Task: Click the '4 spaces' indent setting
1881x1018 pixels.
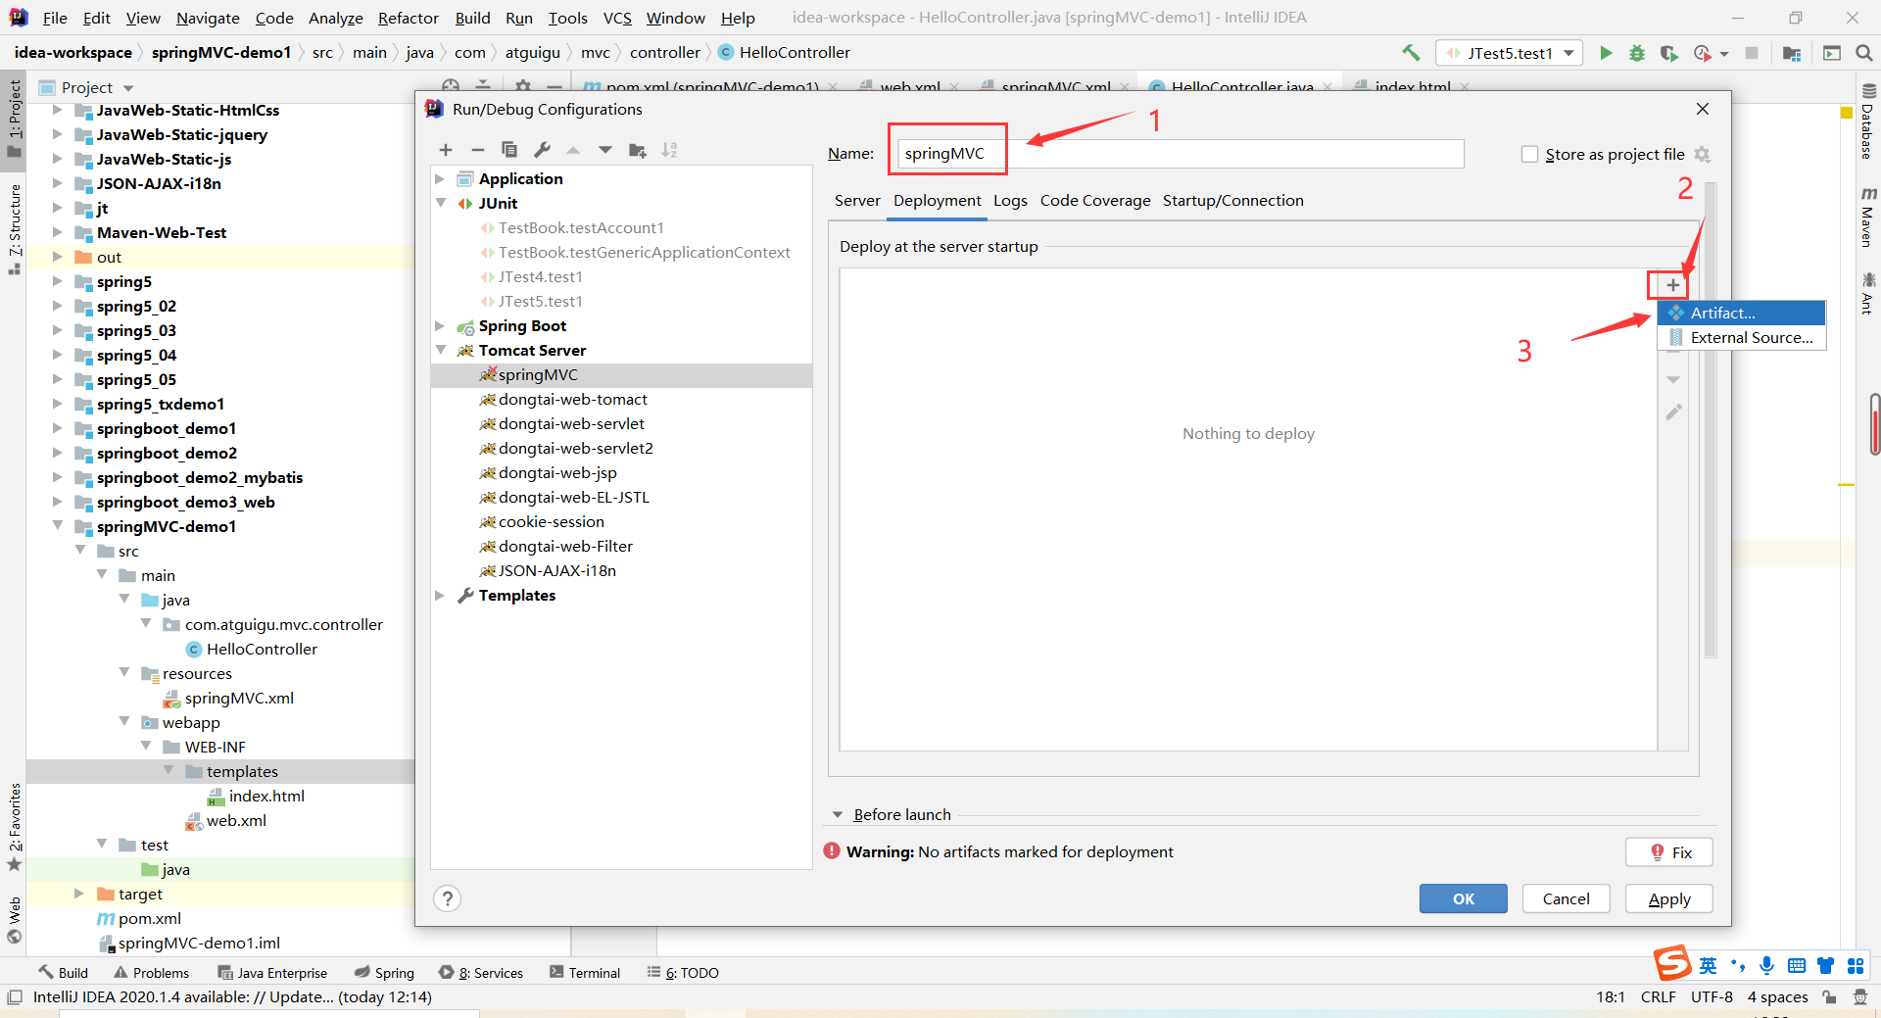Action: [1777, 997]
